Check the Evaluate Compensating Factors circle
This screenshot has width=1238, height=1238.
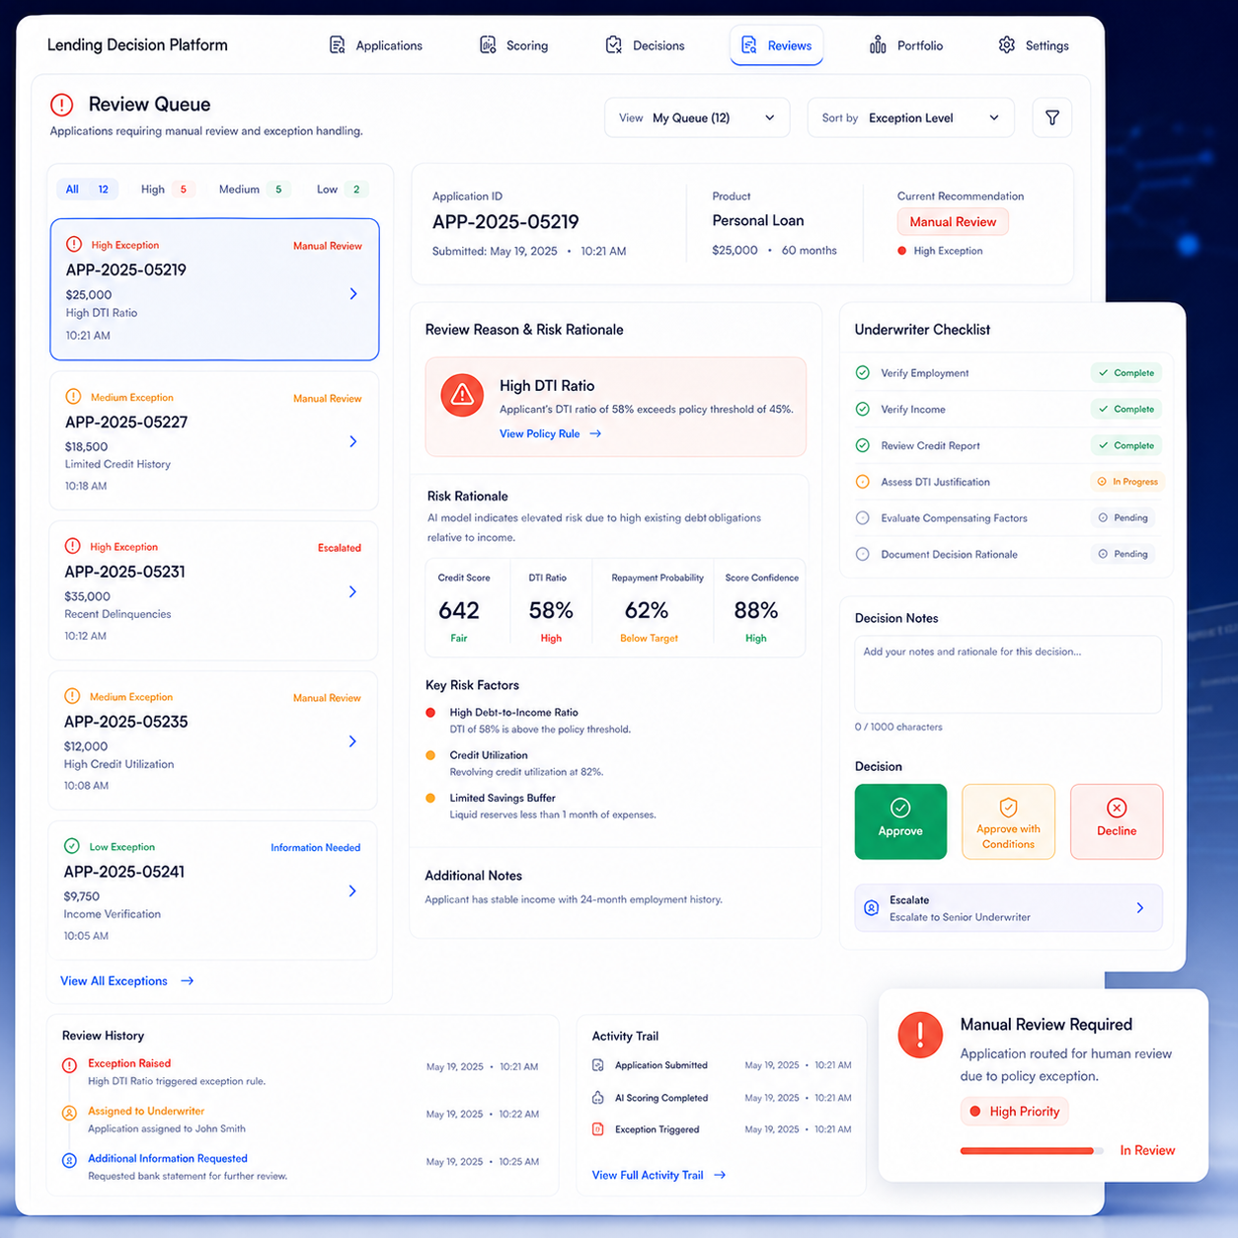point(863,518)
